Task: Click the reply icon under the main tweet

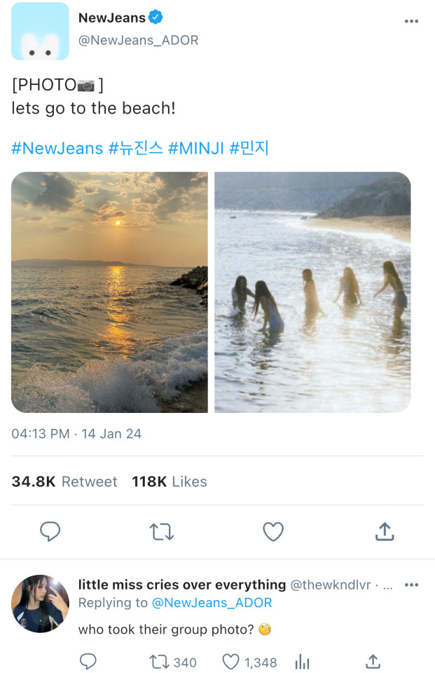Action: click(50, 532)
